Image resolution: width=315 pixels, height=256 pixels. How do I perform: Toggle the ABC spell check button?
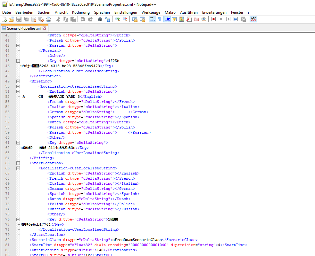click(x=253, y=19)
